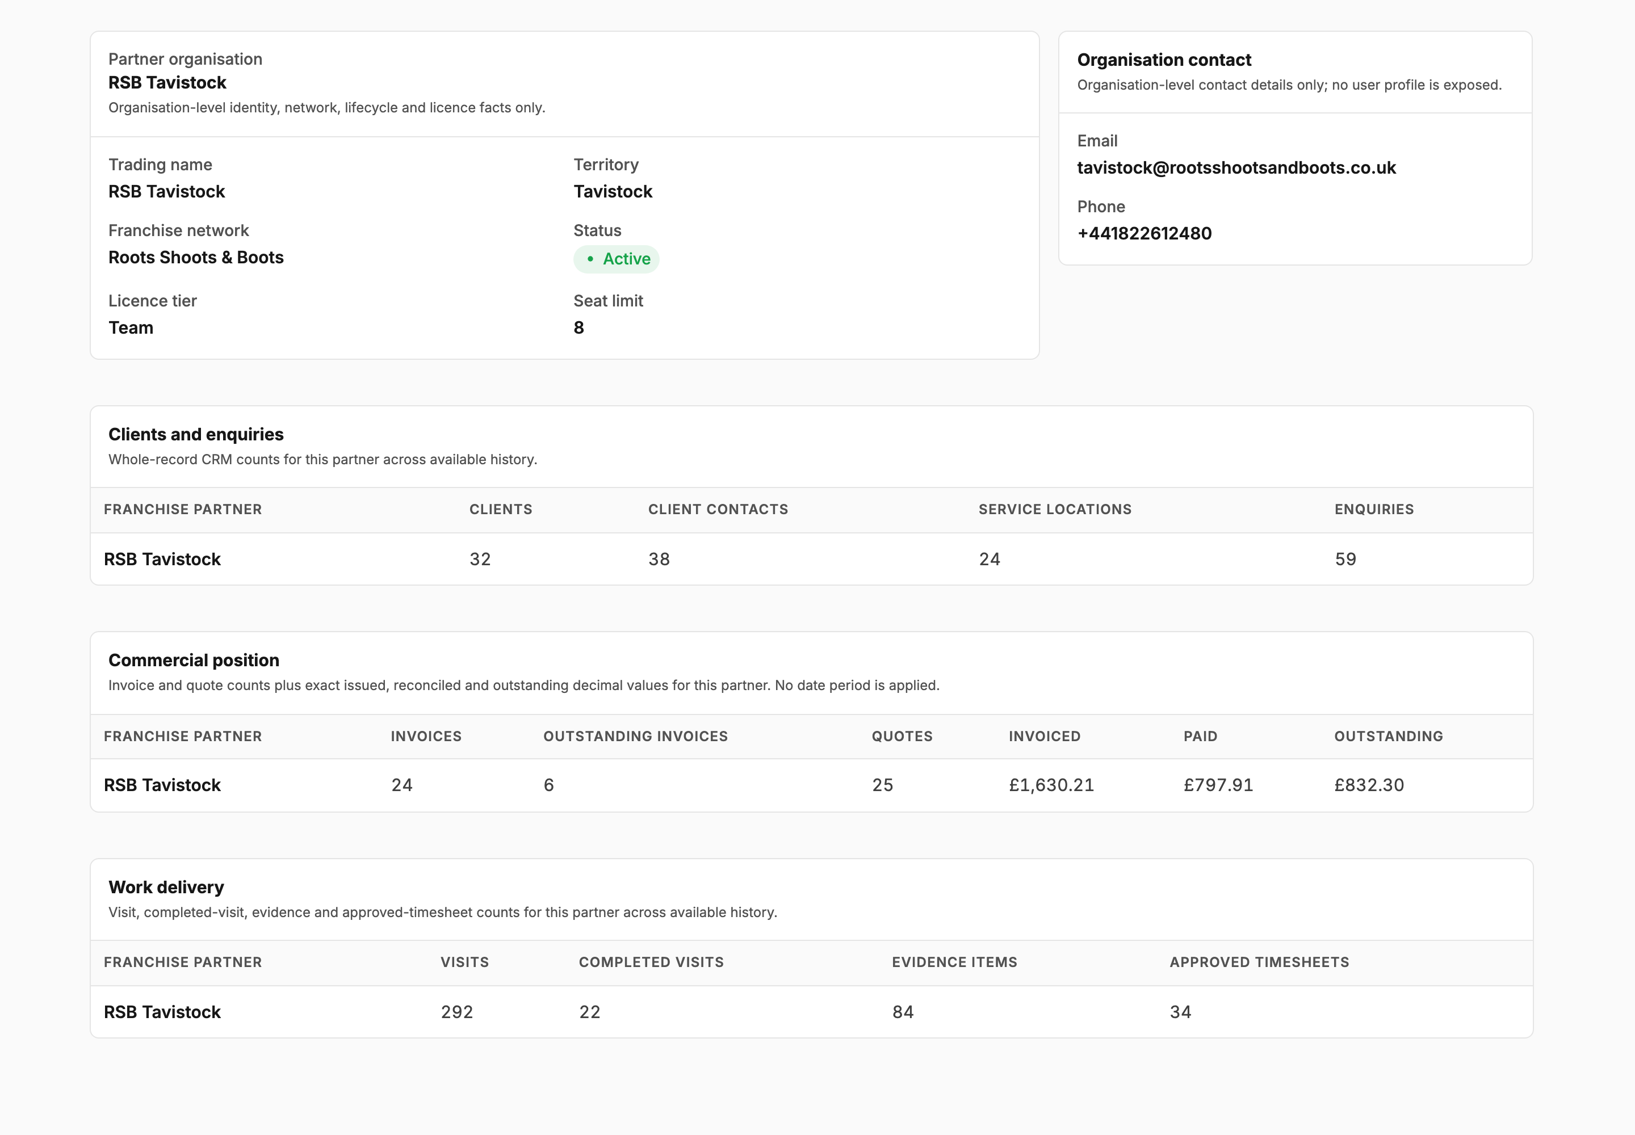
Task: Click the Commercial position section heading
Action: point(194,660)
